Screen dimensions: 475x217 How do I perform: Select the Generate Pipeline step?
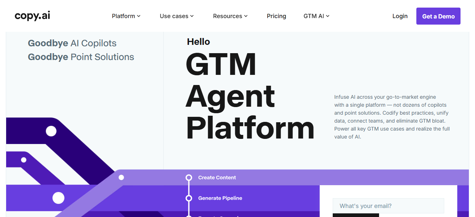[220, 198]
